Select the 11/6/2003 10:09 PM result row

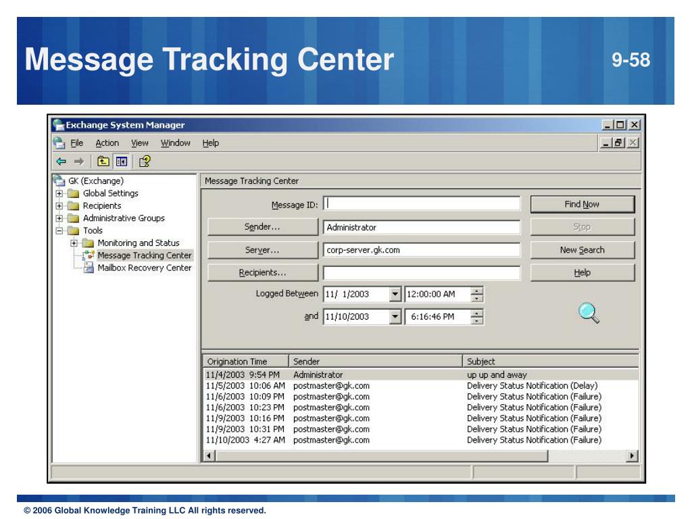tap(420, 396)
